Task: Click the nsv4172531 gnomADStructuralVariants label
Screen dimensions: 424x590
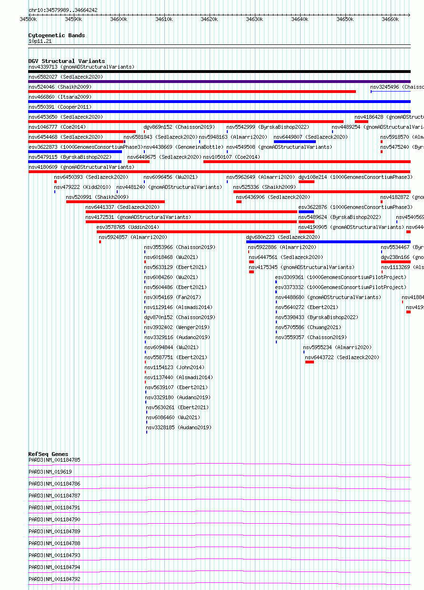Action: pos(139,217)
